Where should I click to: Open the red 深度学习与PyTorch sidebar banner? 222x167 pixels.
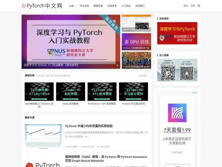pyautogui.click(x=177, y=33)
